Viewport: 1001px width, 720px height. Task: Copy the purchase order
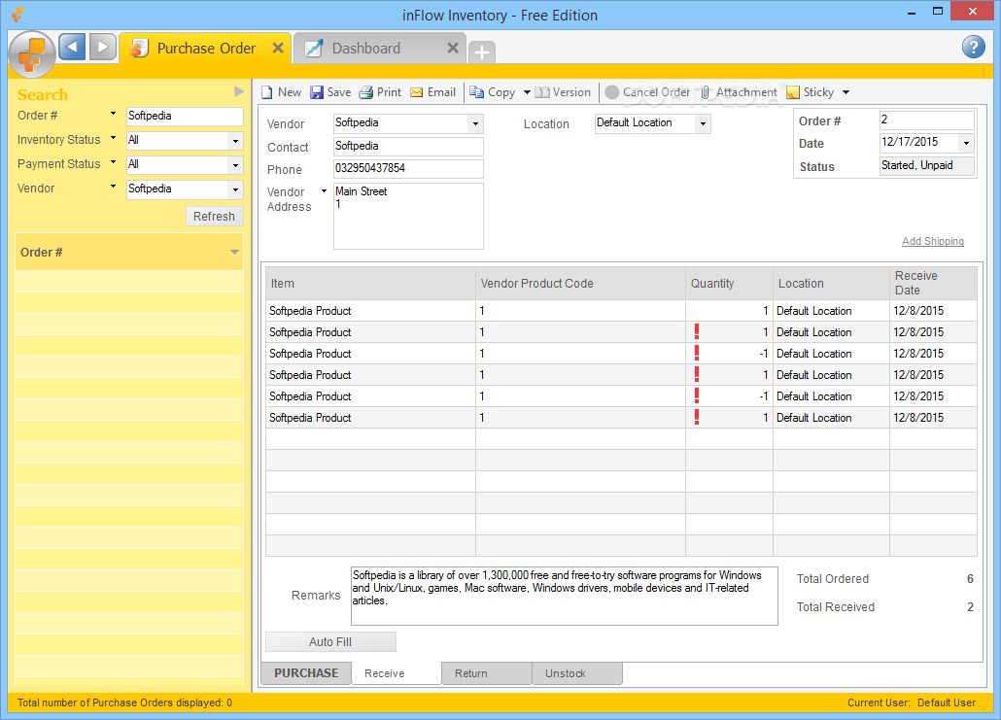492,92
